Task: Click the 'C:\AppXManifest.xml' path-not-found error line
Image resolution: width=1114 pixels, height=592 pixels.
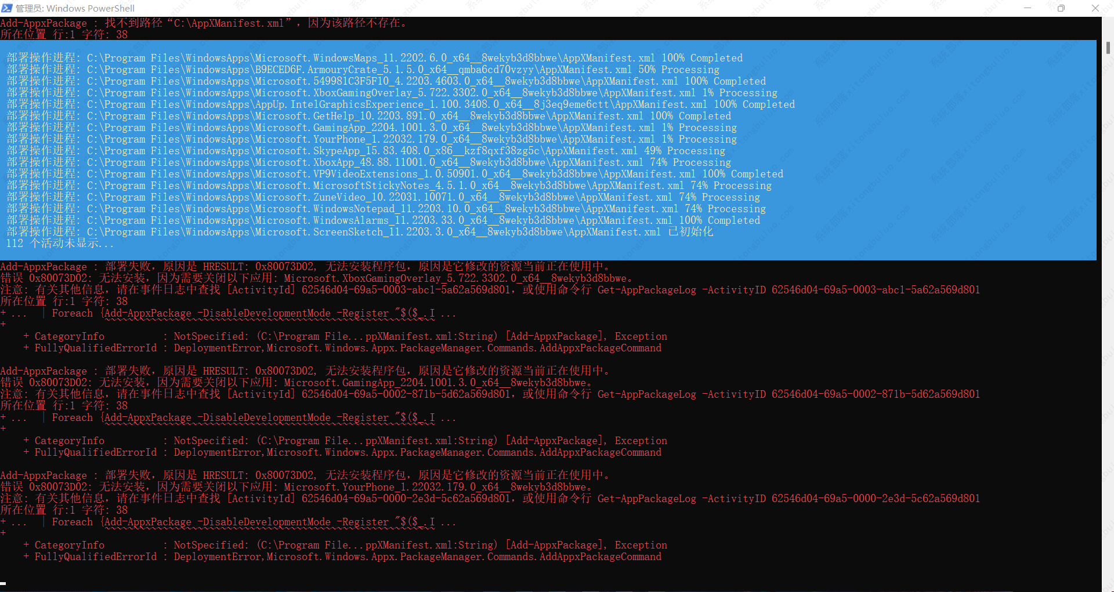Action: (x=203, y=23)
